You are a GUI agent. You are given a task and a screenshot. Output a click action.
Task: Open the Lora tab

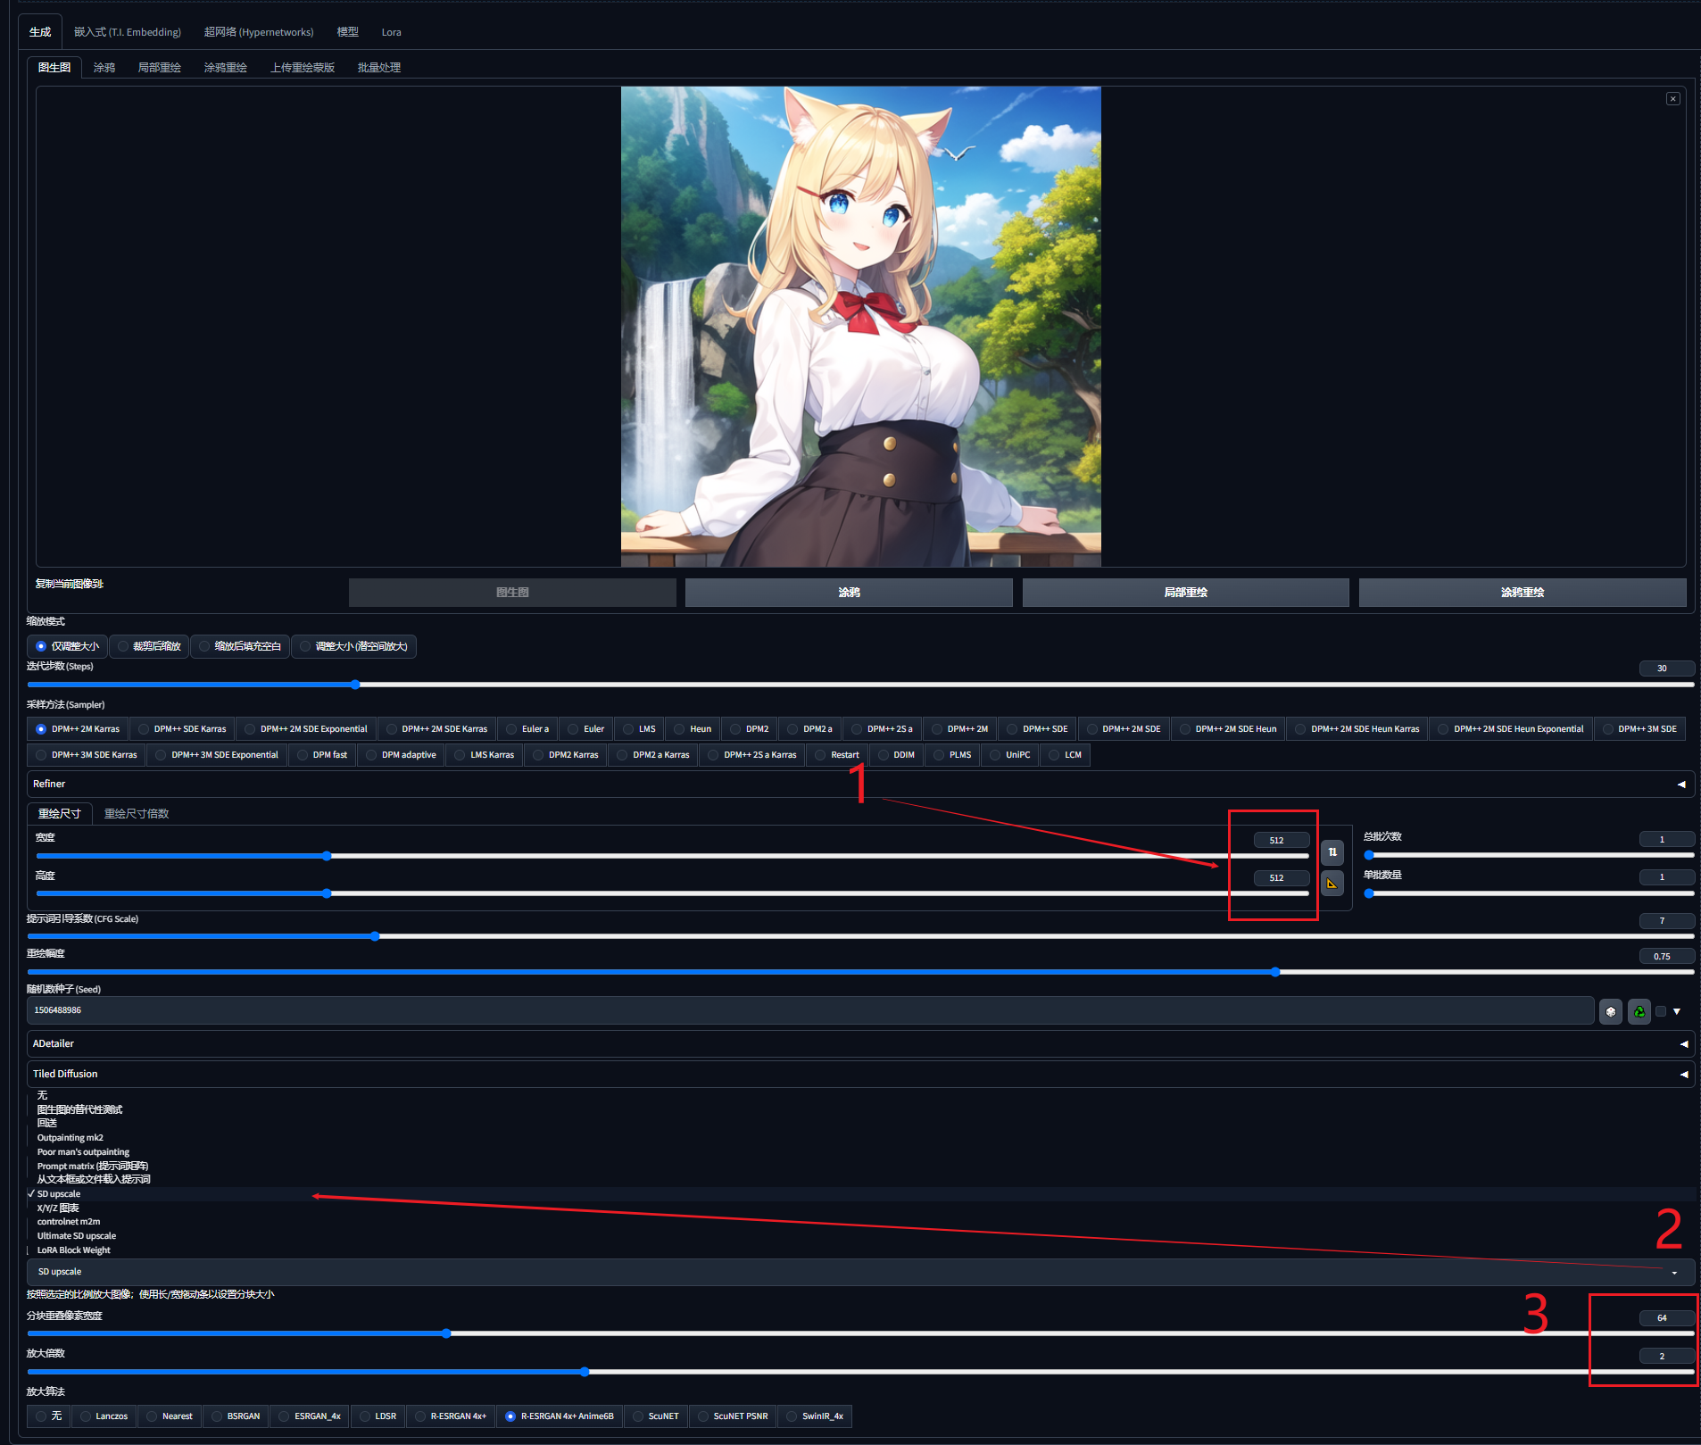391,32
